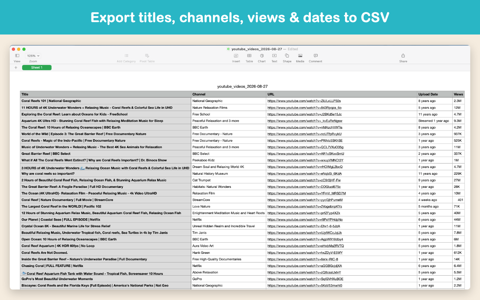This screenshot has height=300, width=480.
Task: Click the Chart toolbar icon
Action: pos(262,55)
